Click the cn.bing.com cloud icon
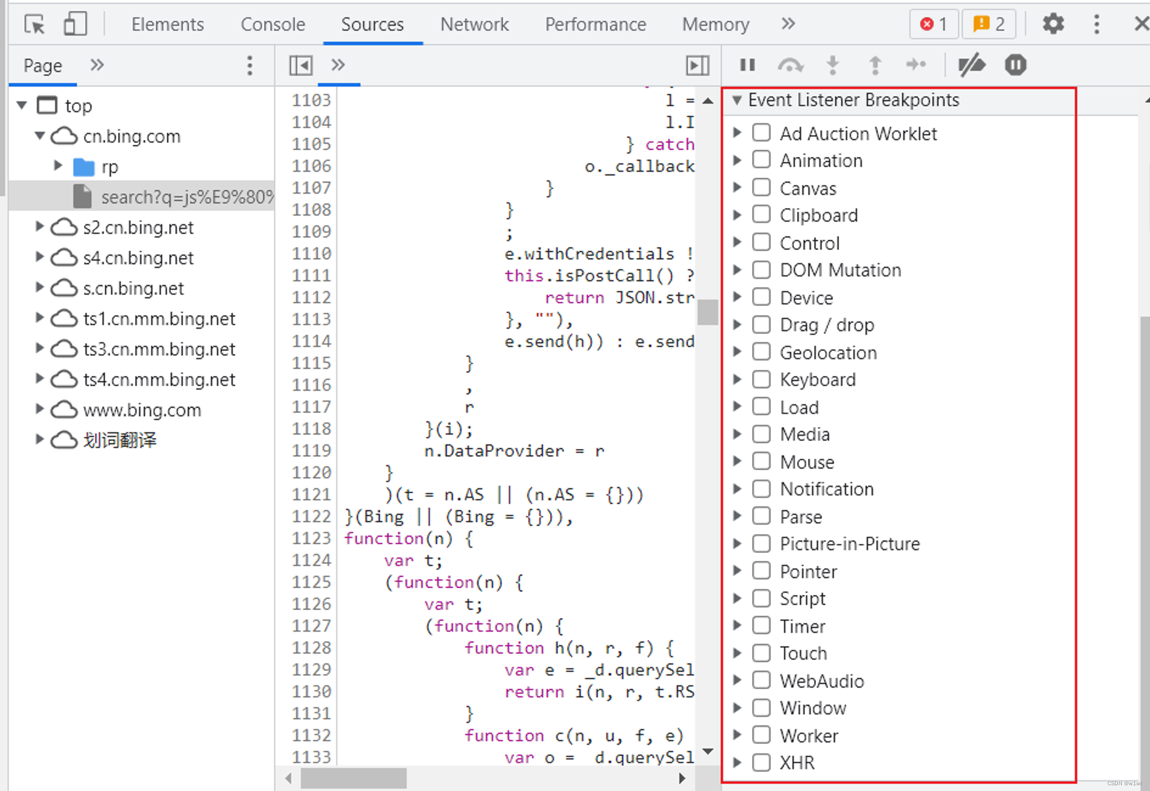The width and height of the screenshot is (1150, 791). click(64, 136)
